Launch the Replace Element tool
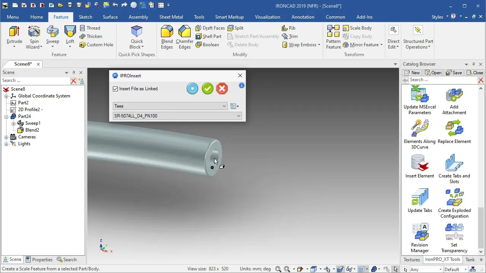The image size is (486, 273). (454, 132)
